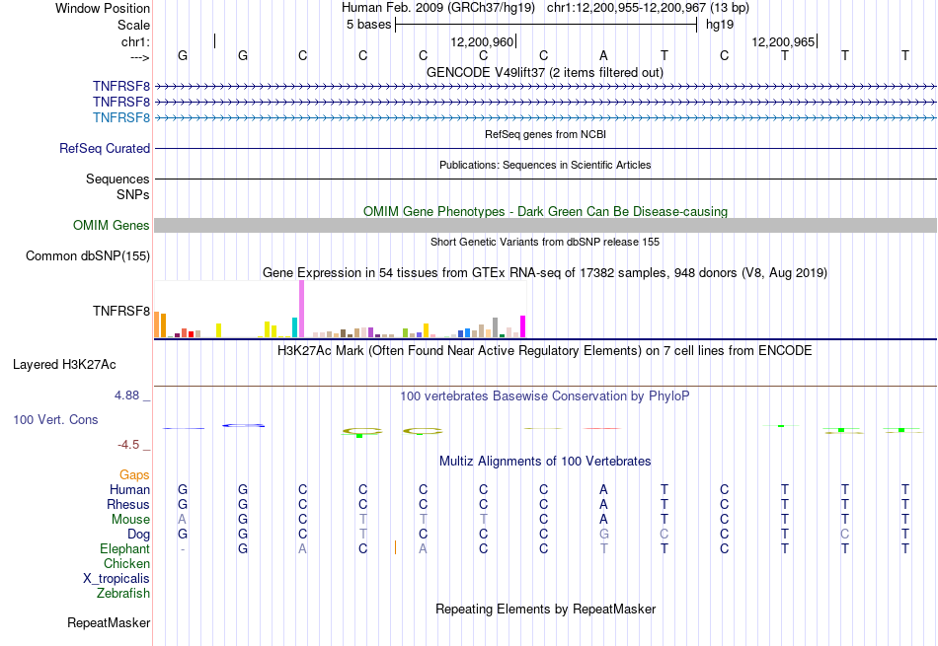Click the RepeatMasker track label
938x646 pixels.
pyautogui.click(x=109, y=622)
